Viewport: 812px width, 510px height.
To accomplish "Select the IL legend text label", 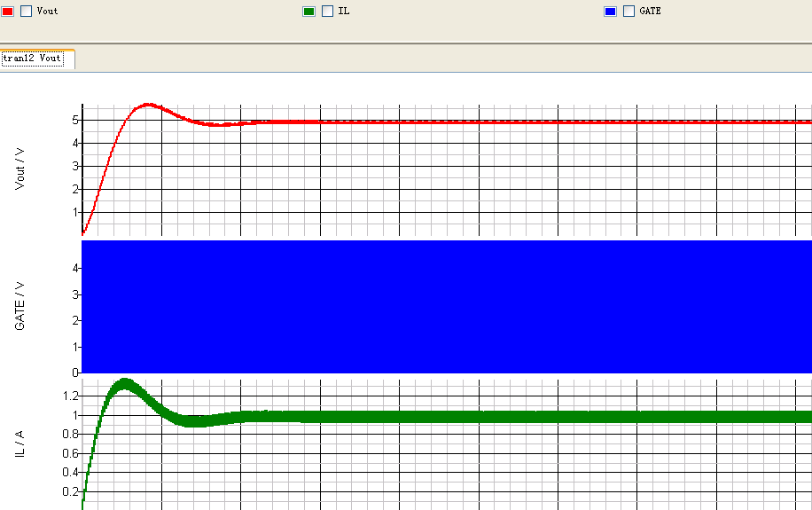I will click(343, 12).
